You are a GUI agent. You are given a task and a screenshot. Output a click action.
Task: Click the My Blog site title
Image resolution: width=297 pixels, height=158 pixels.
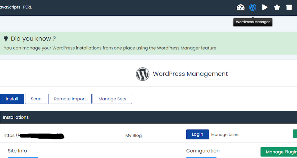133,135
